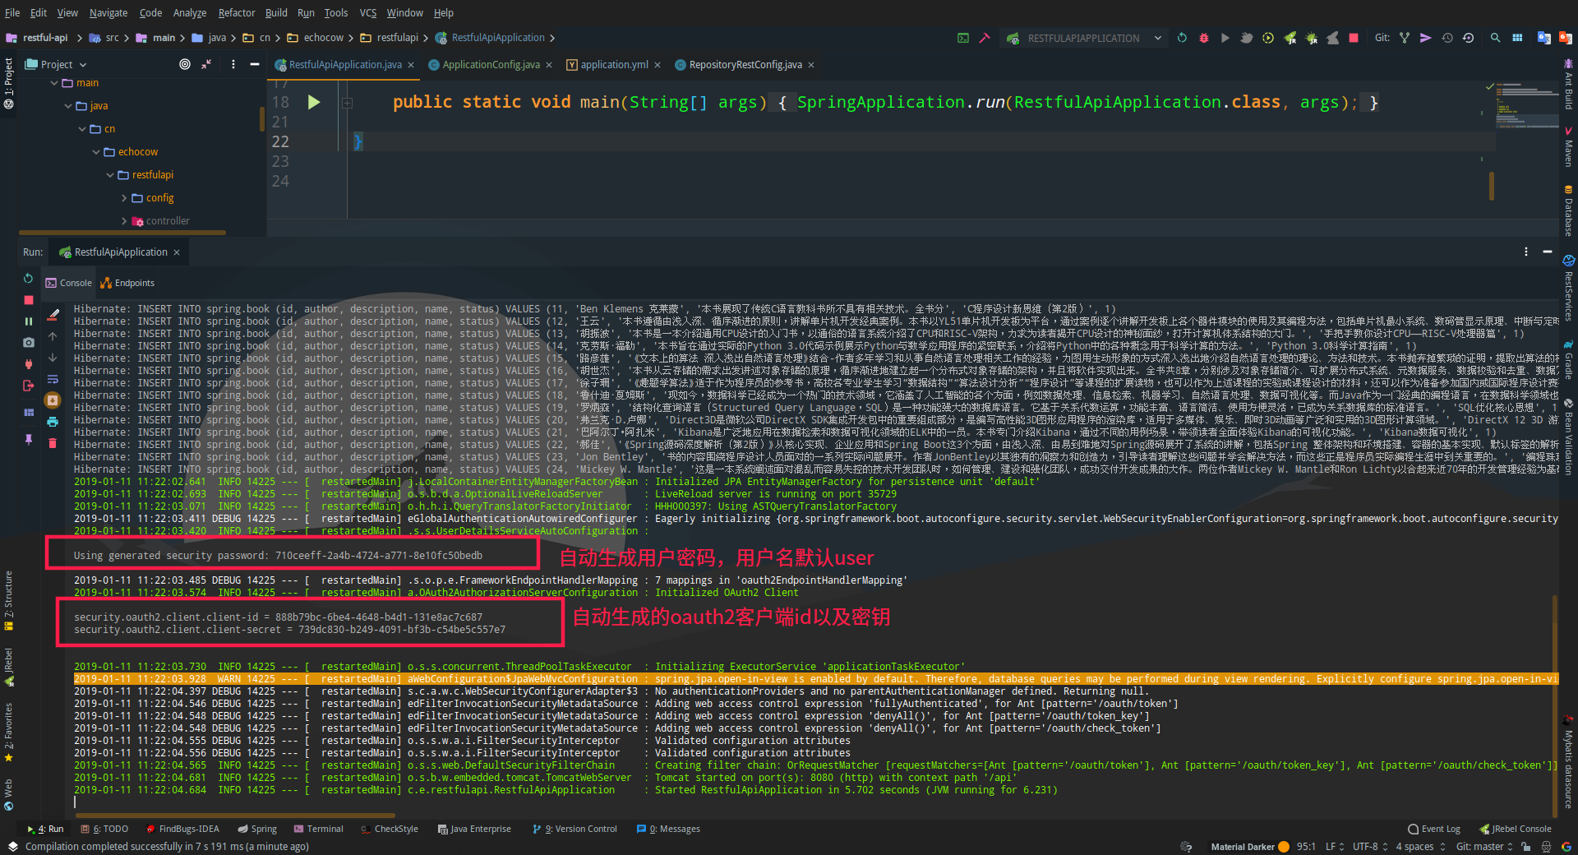1578x855 pixels.
Task: Switch to application.yml tab
Action: click(x=615, y=65)
